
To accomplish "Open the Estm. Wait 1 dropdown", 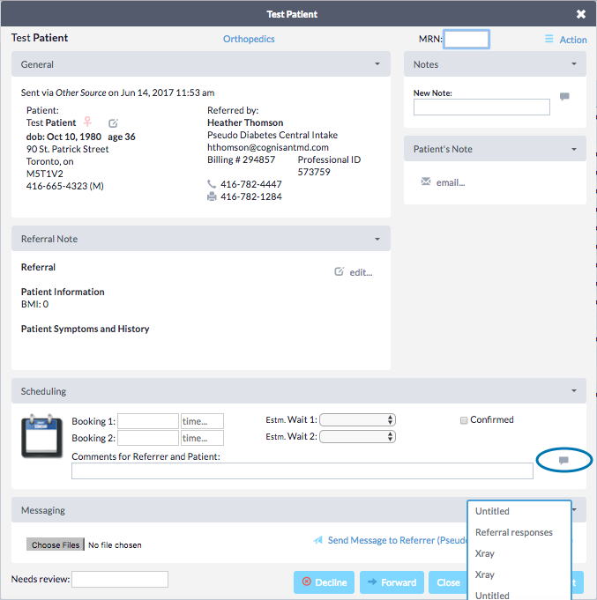I will point(363,420).
